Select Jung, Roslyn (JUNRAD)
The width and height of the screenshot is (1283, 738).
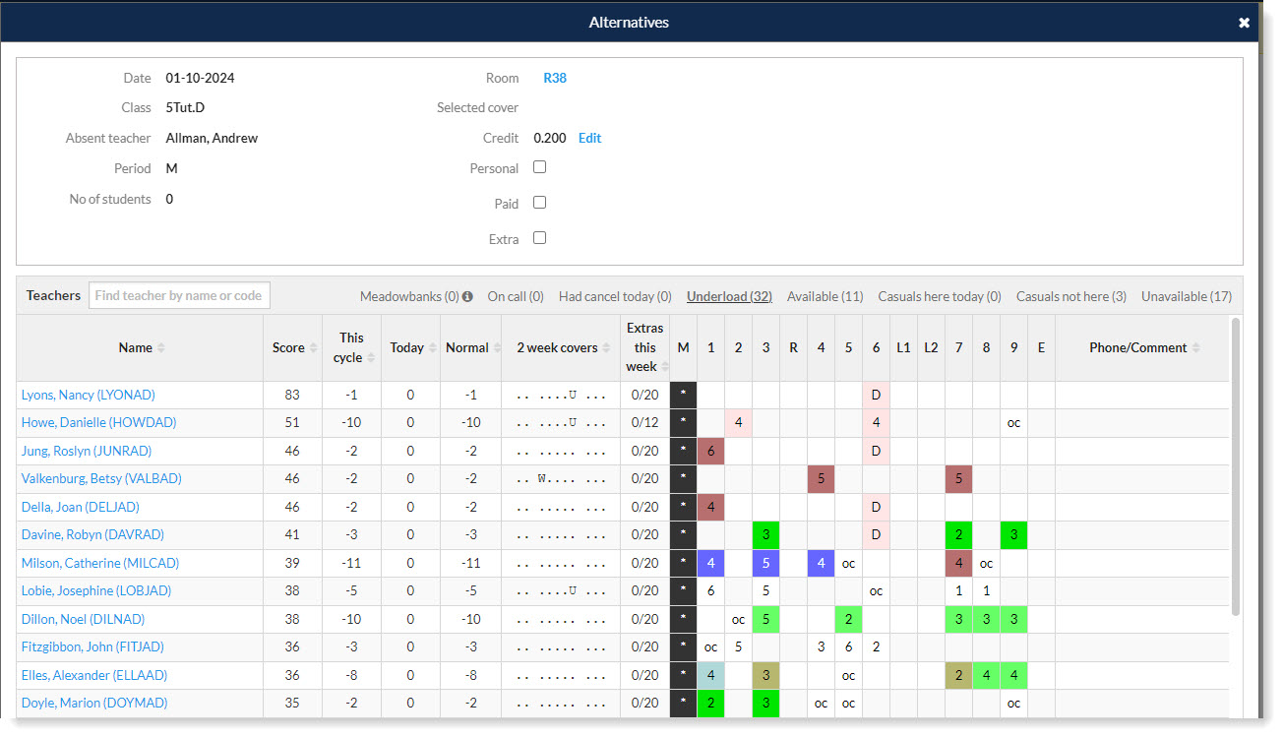(x=87, y=451)
